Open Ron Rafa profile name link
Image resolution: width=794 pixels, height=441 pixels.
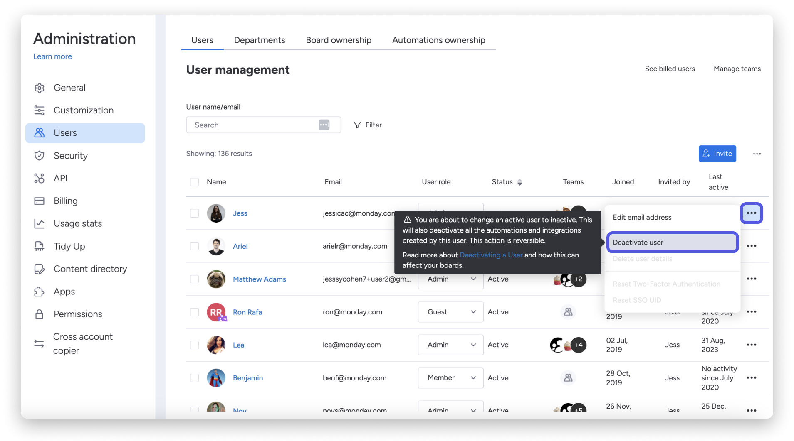point(247,312)
